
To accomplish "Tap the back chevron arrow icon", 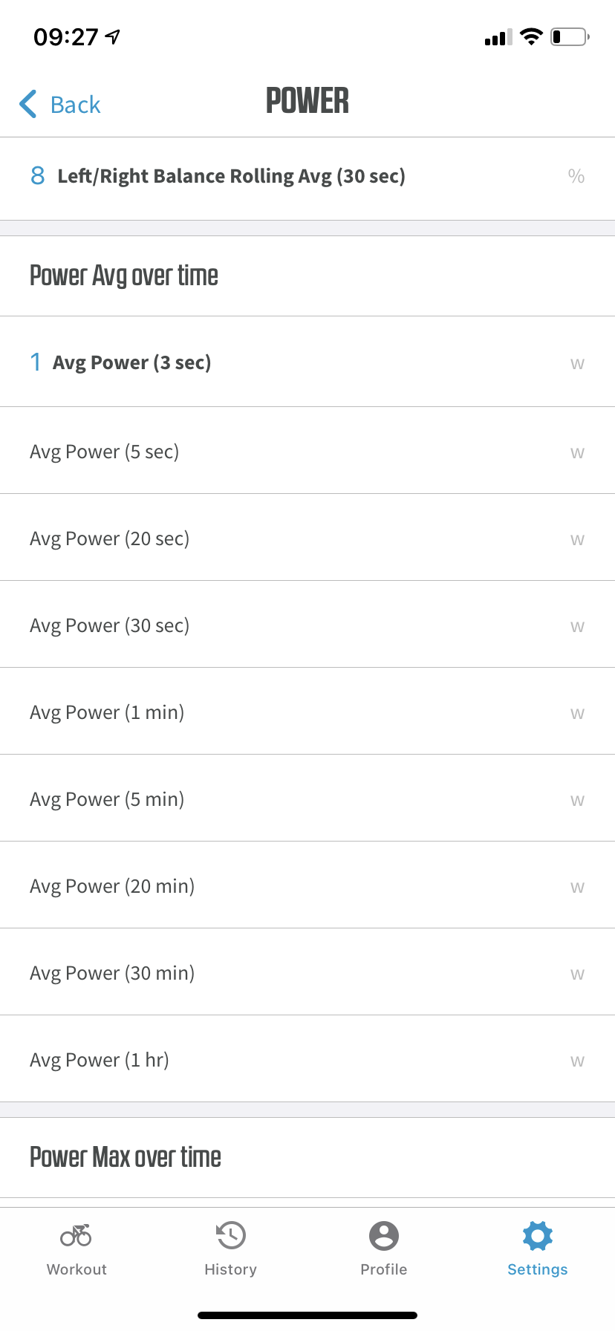I will pyautogui.click(x=28, y=104).
